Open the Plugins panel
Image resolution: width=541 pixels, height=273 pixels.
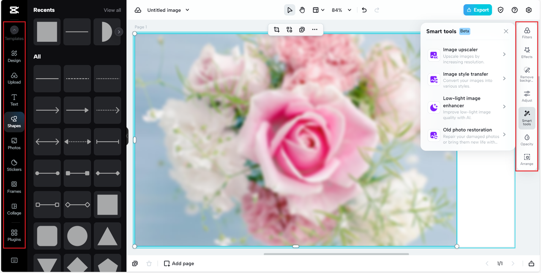point(14,235)
